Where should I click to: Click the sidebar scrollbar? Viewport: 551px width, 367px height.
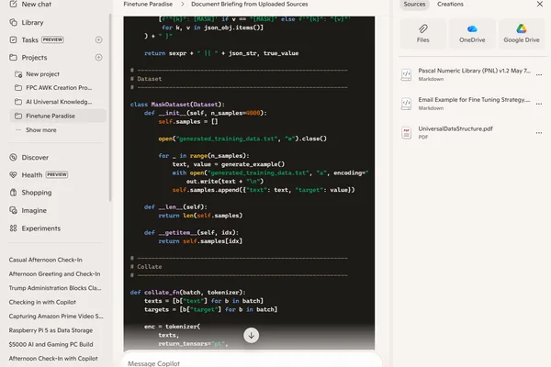[110, 107]
